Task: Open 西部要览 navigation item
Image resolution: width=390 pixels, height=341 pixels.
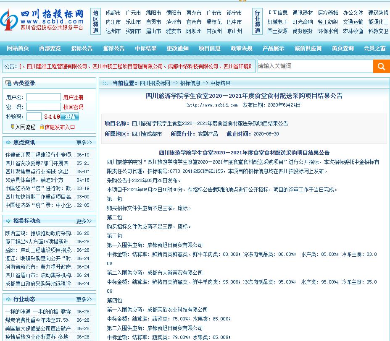Action: [x=50, y=48]
